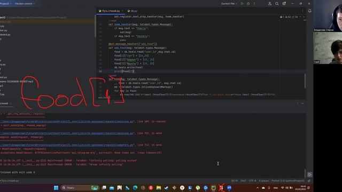This screenshot has height=192, width=342.
Task: Jump to previous highlighted error arrow
Action: click(300, 17)
